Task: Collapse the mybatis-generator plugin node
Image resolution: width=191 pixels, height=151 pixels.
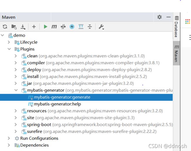Action: point(16,90)
